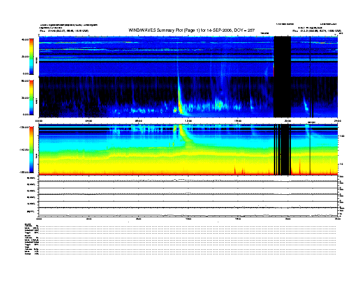This screenshot has height=281, width=364.
Task: Click the |B| (nT) line plot label
Action: (31, 212)
